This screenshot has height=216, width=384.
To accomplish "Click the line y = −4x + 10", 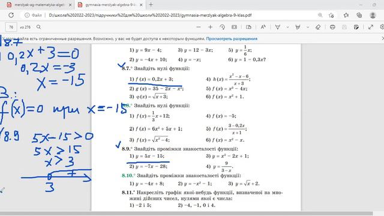I will [x=148, y=59].
